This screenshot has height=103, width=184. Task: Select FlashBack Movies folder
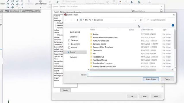(x=100, y=60)
